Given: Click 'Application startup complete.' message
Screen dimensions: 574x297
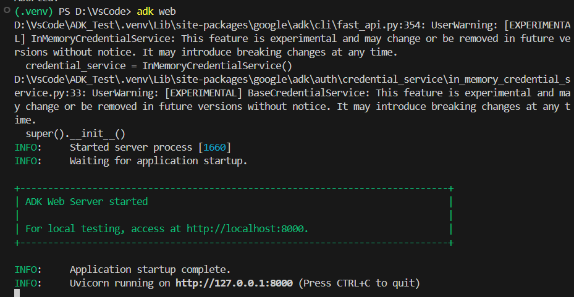Looking at the screenshot, I should 150,269.
